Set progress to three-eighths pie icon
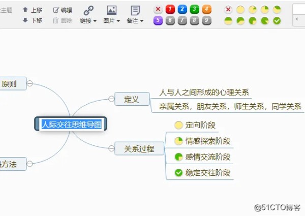The width and height of the screenshot is (305, 216). (x=277, y=10)
